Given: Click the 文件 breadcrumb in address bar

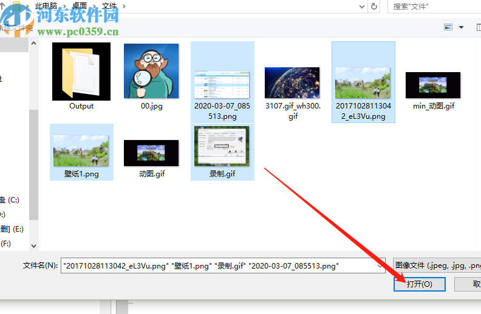Looking at the screenshot, I should point(109,6).
